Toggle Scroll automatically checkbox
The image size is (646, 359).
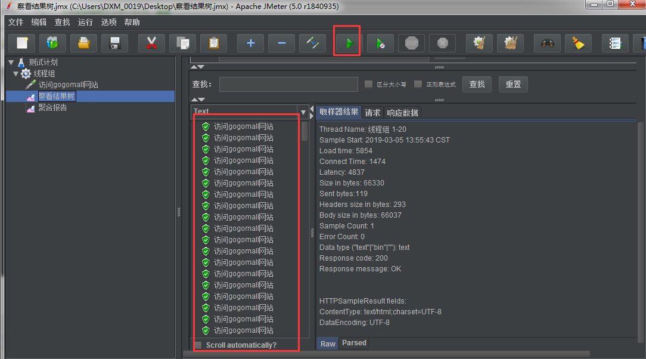(x=198, y=345)
